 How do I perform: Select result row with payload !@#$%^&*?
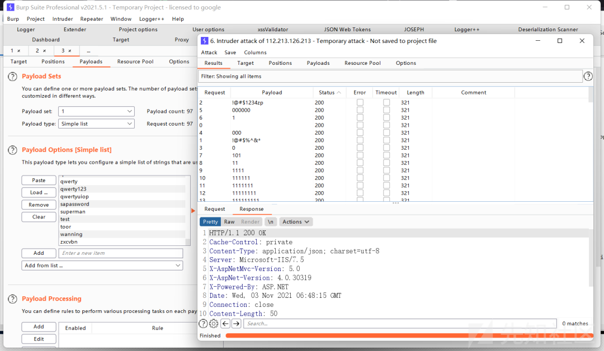[393, 140]
